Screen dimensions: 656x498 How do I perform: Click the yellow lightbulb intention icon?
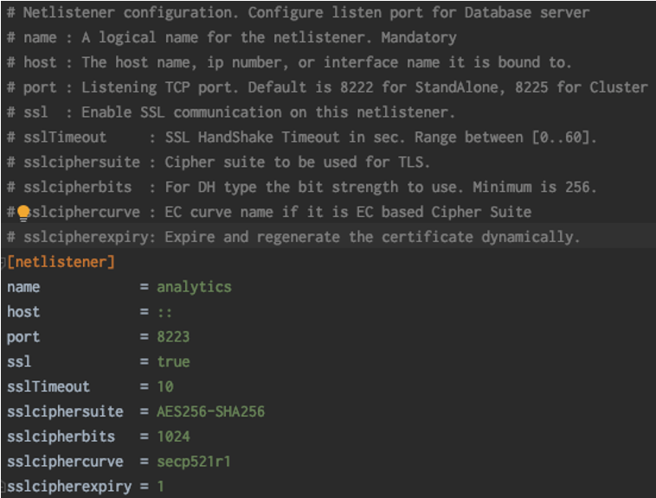(23, 213)
